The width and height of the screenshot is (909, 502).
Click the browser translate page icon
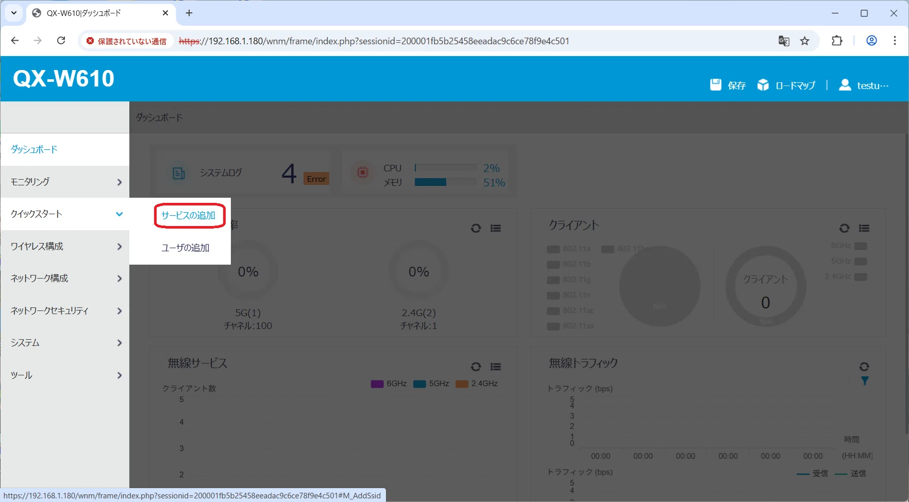(784, 41)
